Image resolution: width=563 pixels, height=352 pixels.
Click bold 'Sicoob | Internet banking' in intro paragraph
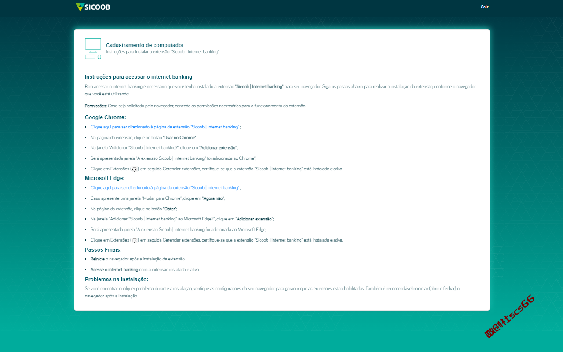click(x=260, y=87)
